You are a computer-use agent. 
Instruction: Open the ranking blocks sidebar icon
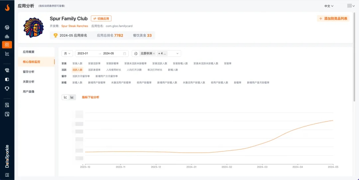pyautogui.click(x=7, y=36)
